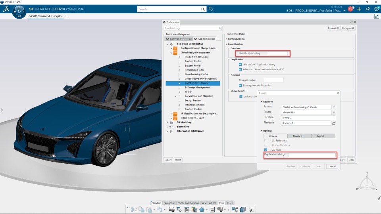Uncheck the As New checkbox
The height and width of the screenshot is (214, 381).
coord(266,150)
